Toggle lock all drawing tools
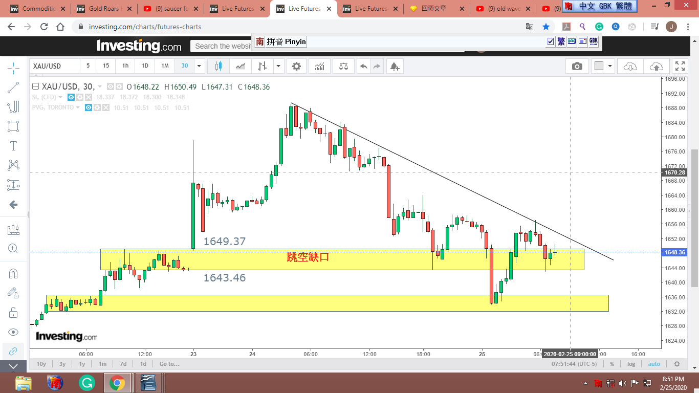The width and height of the screenshot is (699, 393). 13,312
